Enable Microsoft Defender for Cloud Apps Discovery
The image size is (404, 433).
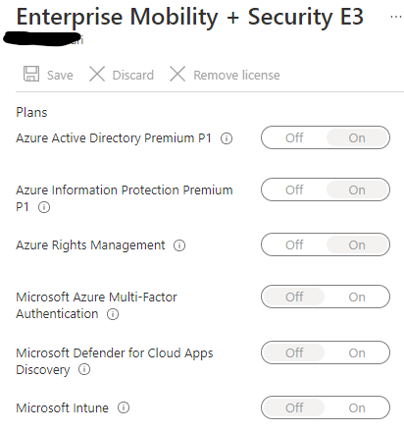(357, 352)
